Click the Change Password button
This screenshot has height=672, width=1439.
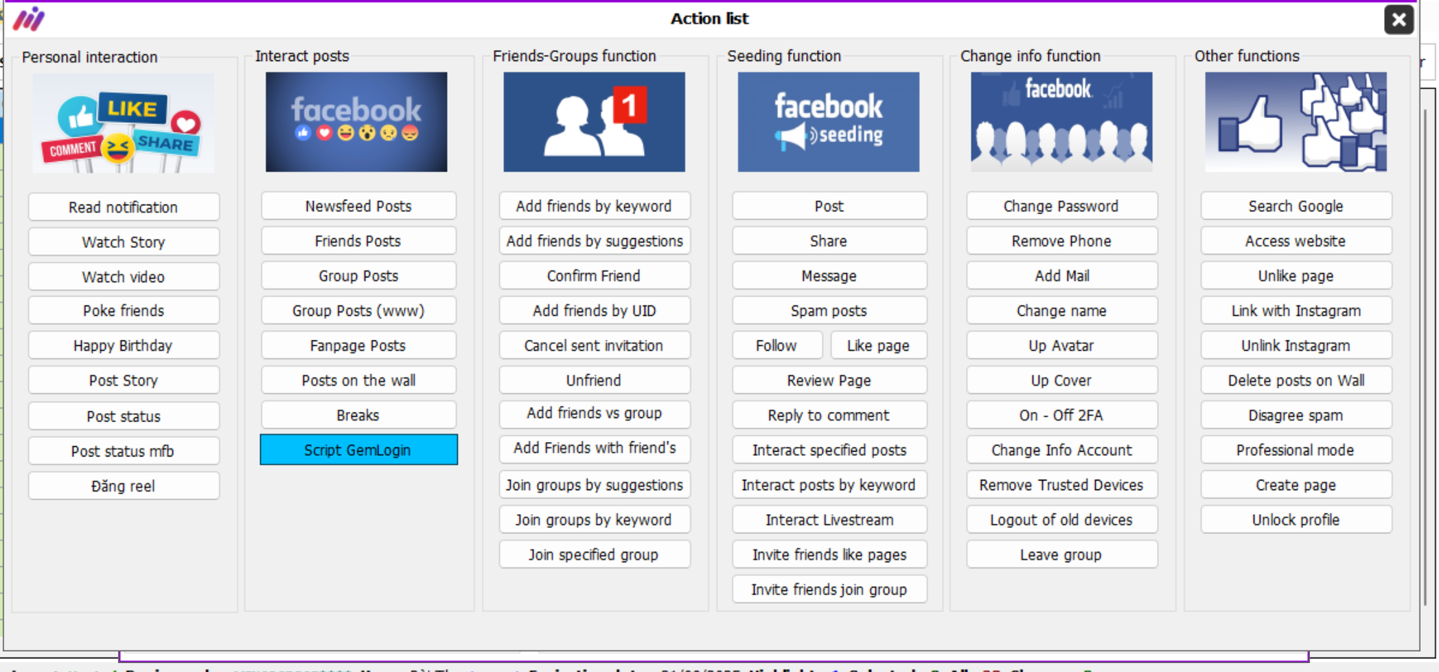pos(1061,206)
